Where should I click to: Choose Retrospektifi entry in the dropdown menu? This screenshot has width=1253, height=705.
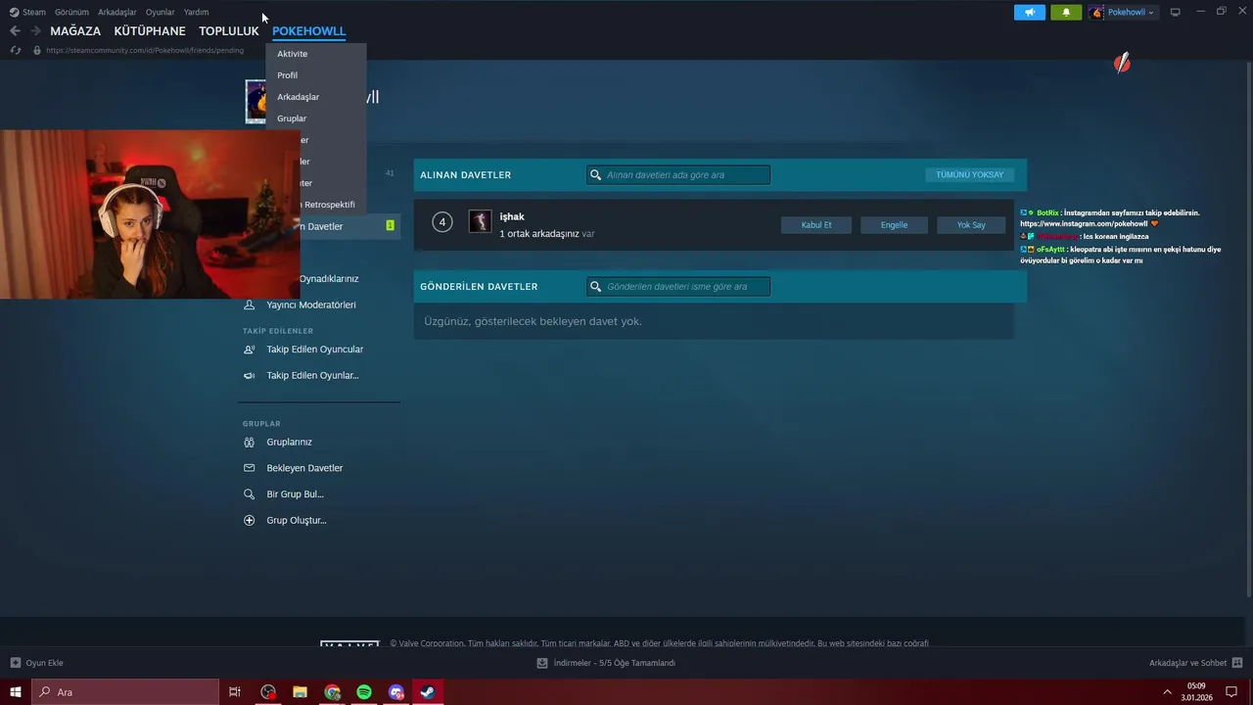click(331, 205)
